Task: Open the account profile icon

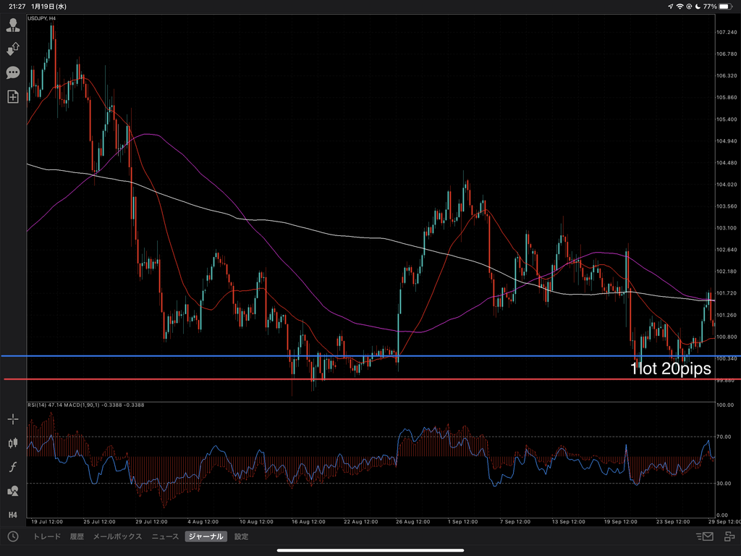Action: (13, 25)
